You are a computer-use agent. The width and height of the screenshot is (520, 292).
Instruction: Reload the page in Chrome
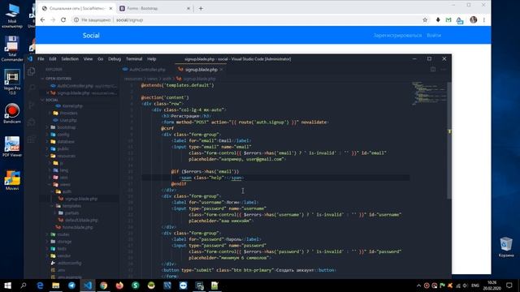[63, 19]
